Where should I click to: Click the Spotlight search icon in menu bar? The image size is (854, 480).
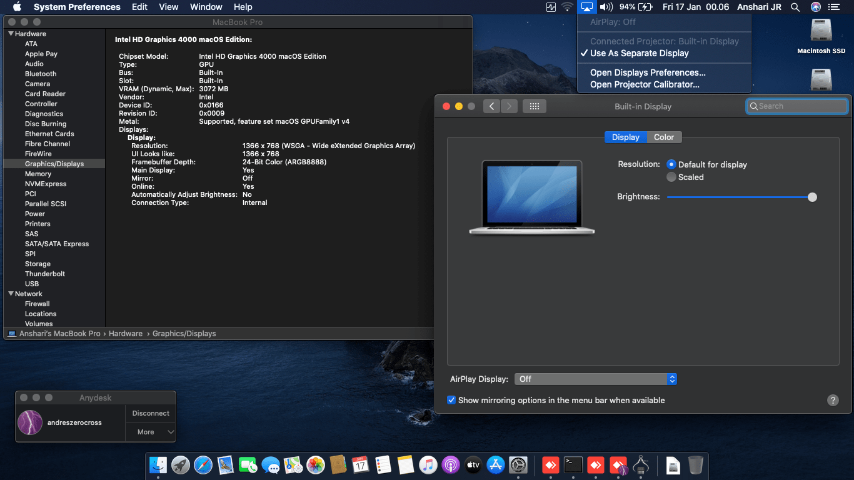coord(795,7)
